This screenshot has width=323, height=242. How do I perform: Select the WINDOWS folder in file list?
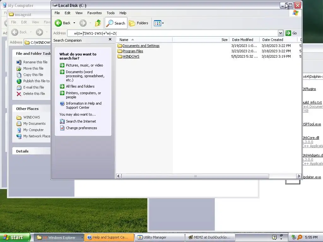pyautogui.click(x=131, y=56)
